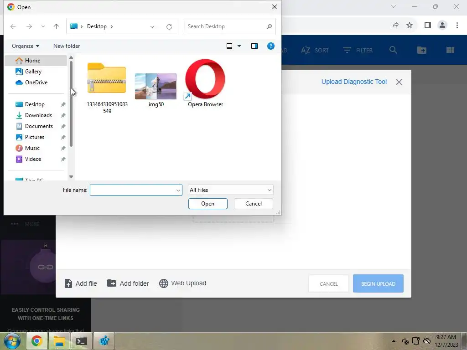Image resolution: width=467 pixels, height=350 pixels.
Task: Create a New folder
Action: coord(67,46)
